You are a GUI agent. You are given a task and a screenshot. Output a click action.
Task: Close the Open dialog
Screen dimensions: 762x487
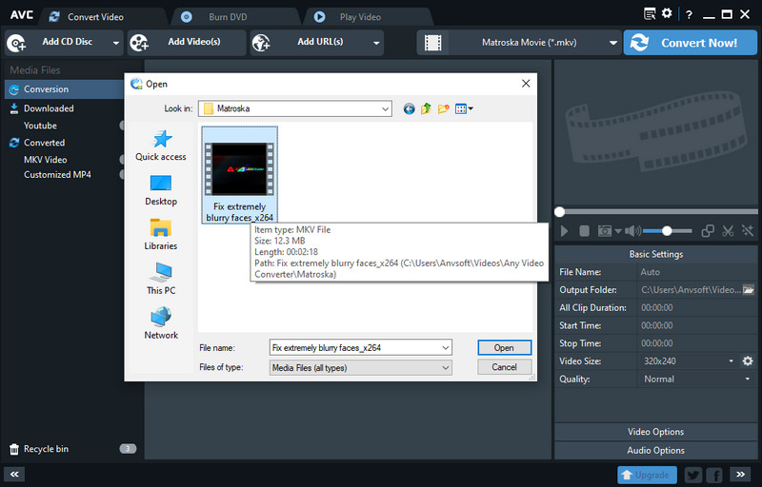click(x=526, y=84)
